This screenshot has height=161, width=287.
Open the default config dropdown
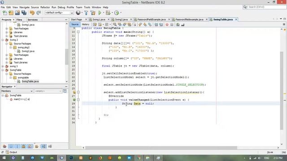[59, 13]
